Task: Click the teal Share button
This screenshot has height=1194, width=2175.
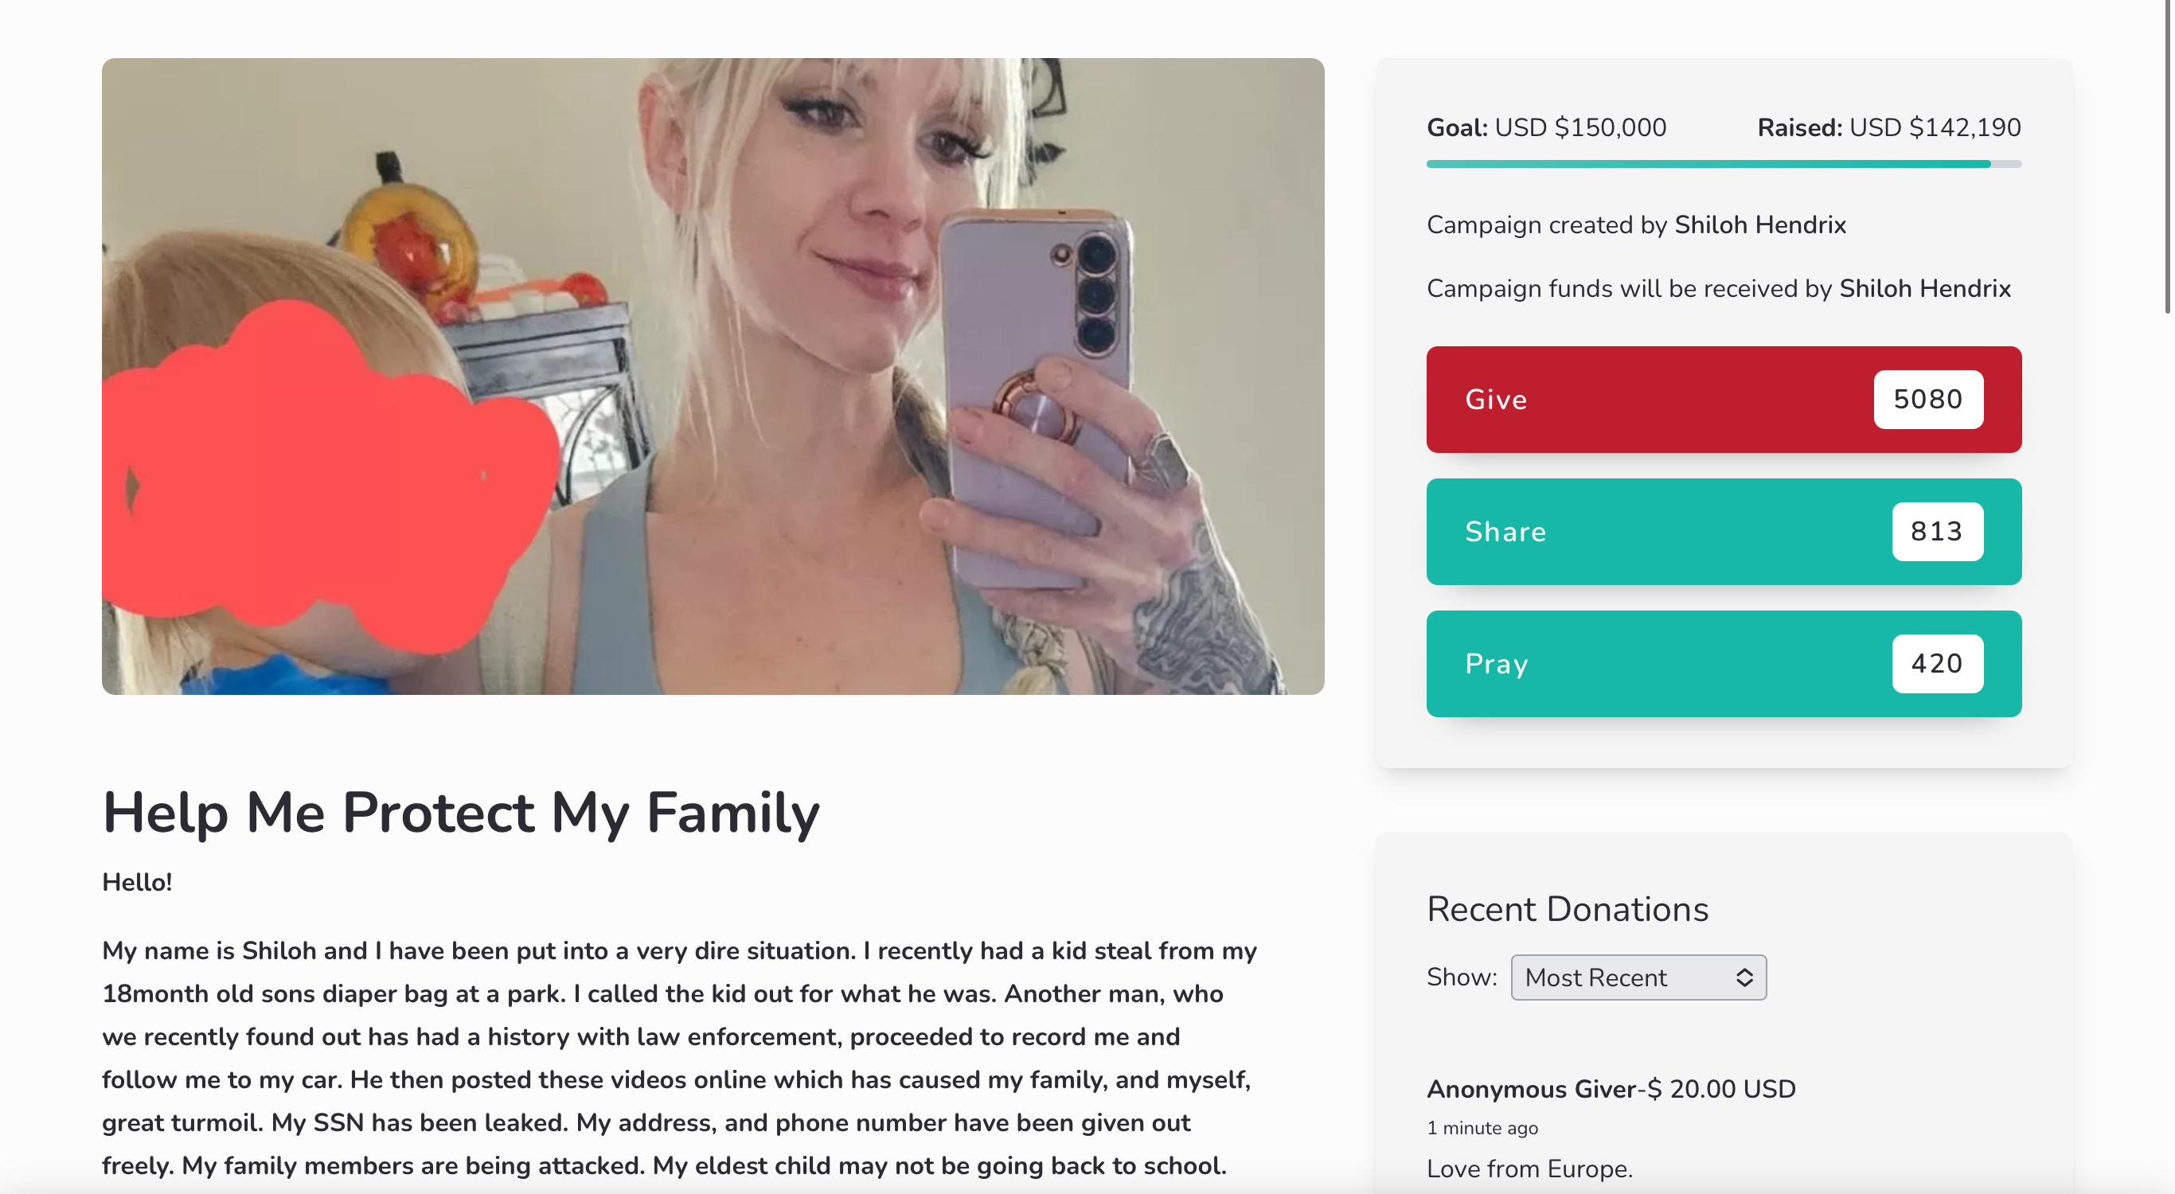Action: coord(1724,531)
